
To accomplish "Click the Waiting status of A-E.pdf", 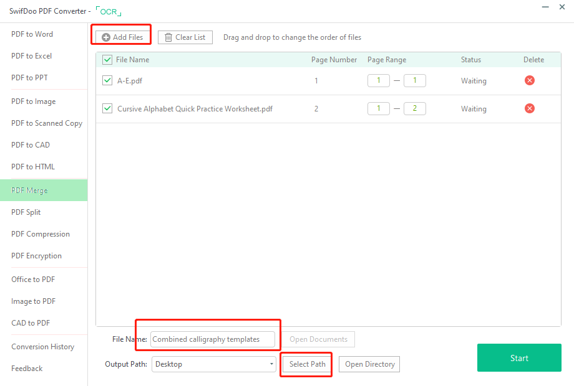I will (x=474, y=81).
